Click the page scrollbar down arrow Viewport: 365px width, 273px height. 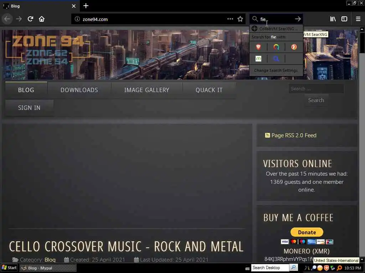coord(362,259)
